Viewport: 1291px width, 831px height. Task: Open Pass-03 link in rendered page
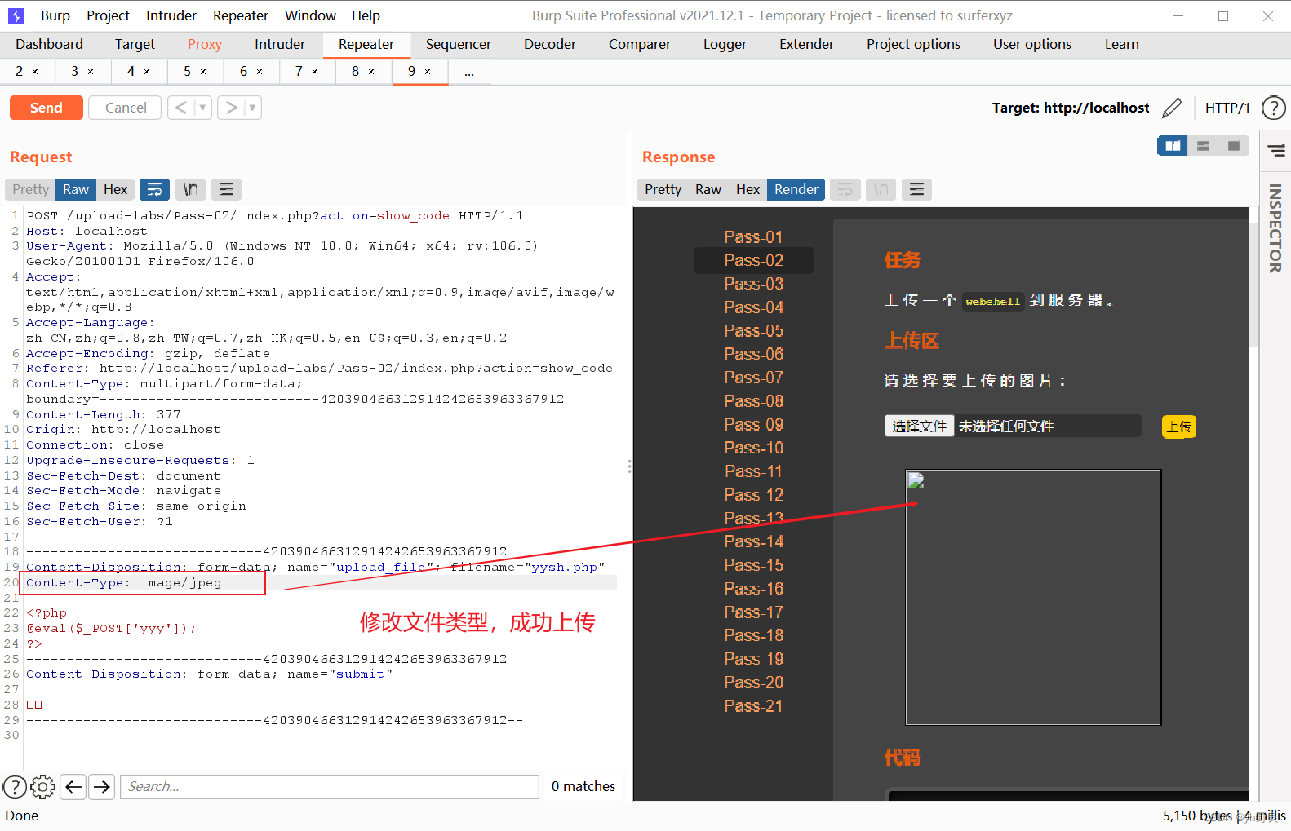point(753,284)
